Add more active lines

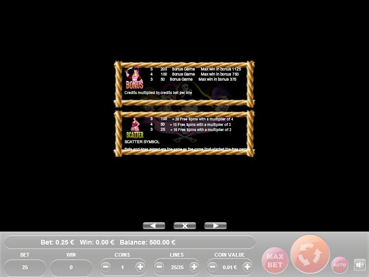click(194, 267)
